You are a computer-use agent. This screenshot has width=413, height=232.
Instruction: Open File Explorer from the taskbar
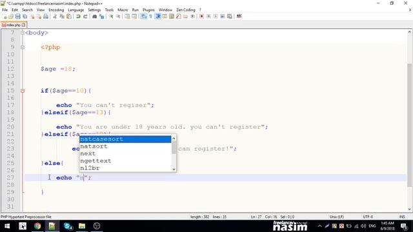click(82, 226)
